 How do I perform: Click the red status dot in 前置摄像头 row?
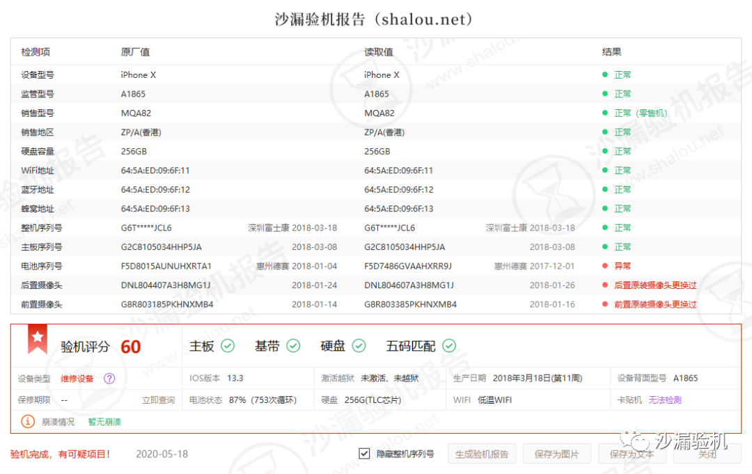point(605,304)
